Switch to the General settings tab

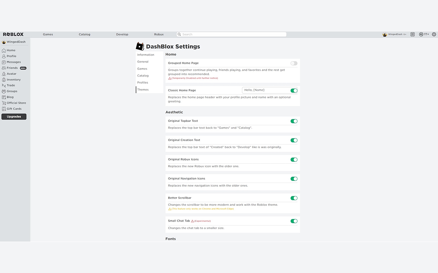[143, 62]
